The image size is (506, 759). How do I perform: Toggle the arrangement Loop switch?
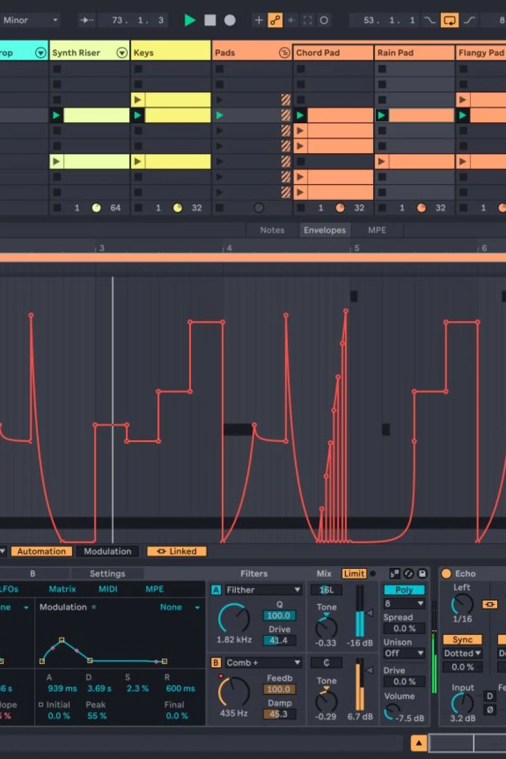click(450, 20)
